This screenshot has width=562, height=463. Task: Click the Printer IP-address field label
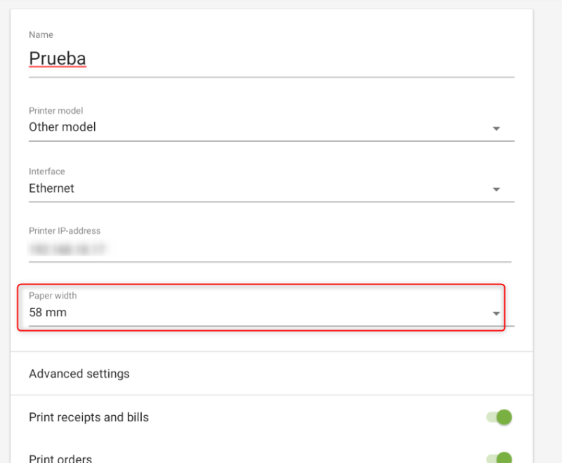[x=65, y=230]
